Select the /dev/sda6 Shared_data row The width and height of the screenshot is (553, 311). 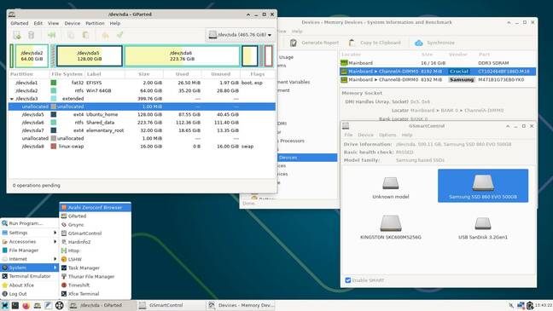click(142, 122)
